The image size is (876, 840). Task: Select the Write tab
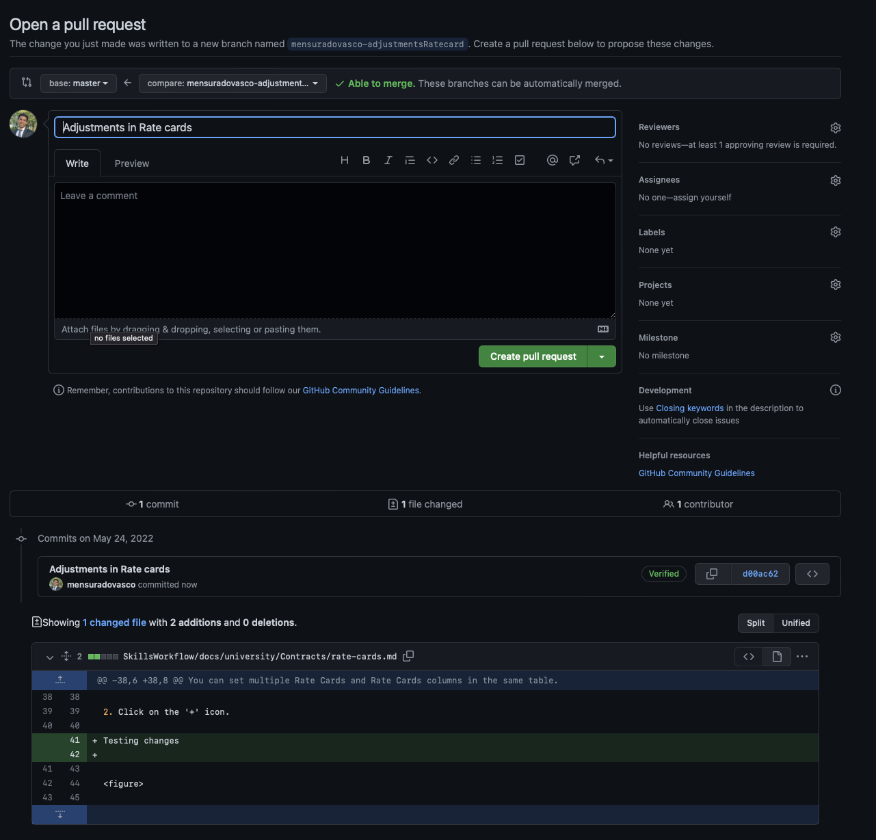coord(77,163)
